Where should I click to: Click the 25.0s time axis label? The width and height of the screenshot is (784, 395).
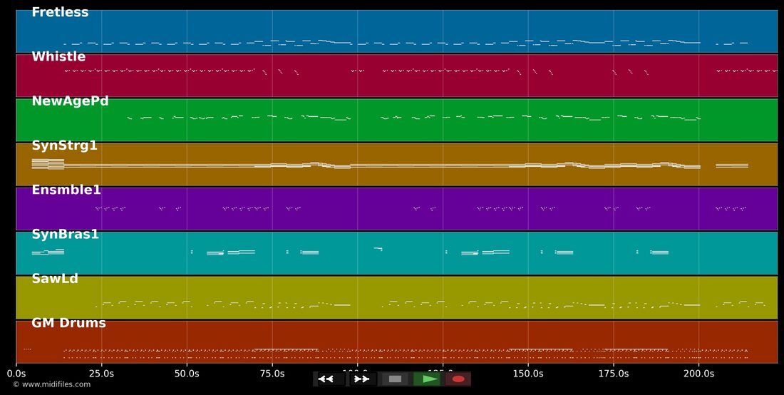101,374
